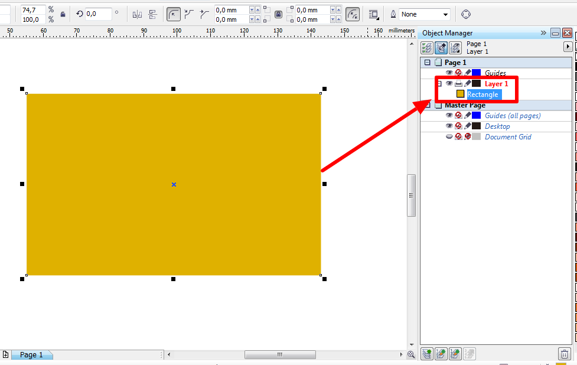Mirror the object vertically

click(153, 15)
